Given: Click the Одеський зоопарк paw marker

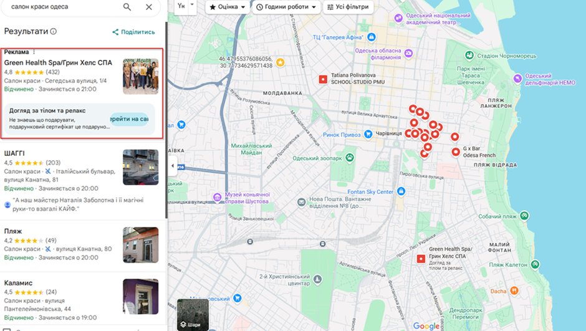Looking at the screenshot, I should [350, 158].
